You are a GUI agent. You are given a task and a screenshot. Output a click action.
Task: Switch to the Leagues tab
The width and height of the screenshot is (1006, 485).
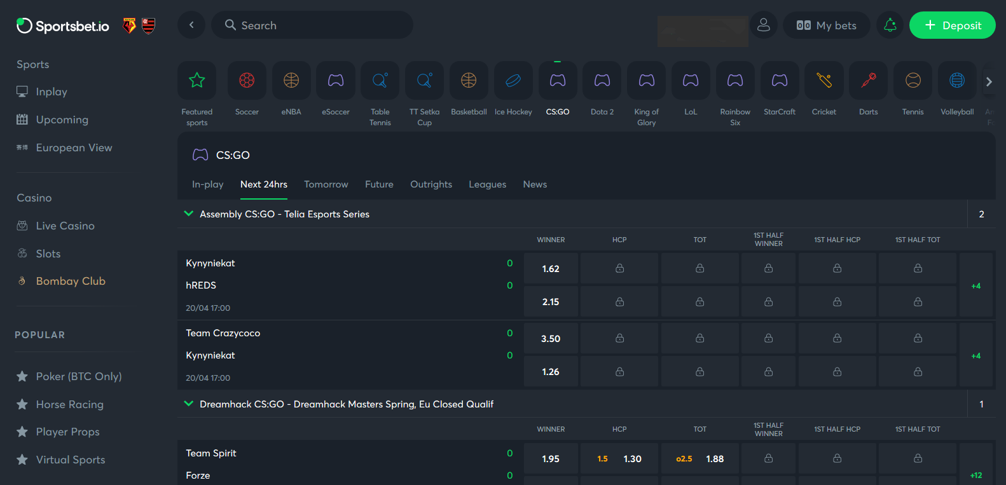[488, 184]
